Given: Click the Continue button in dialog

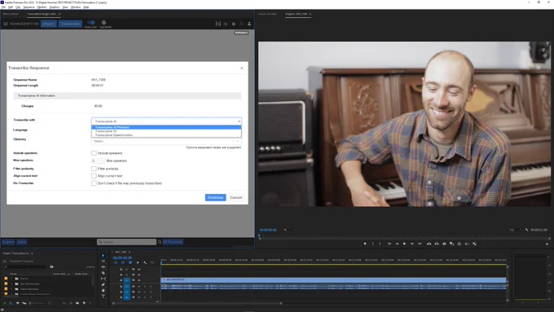Looking at the screenshot, I should tap(216, 197).
